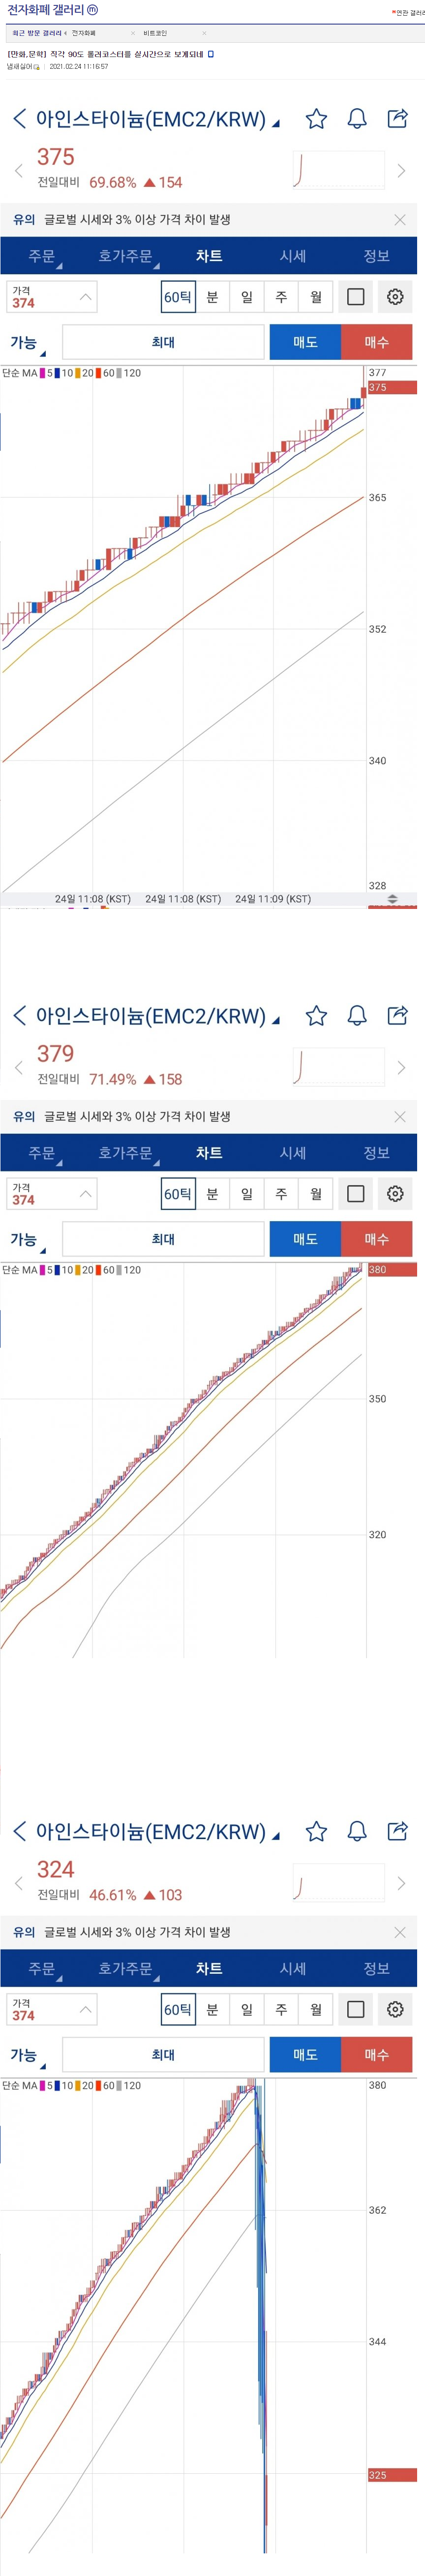Select the 전자화폐 recent gallery tab
Image resolution: width=425 pixels, height=2576 pixels.
pyautogui.click(x=84, y=33)
